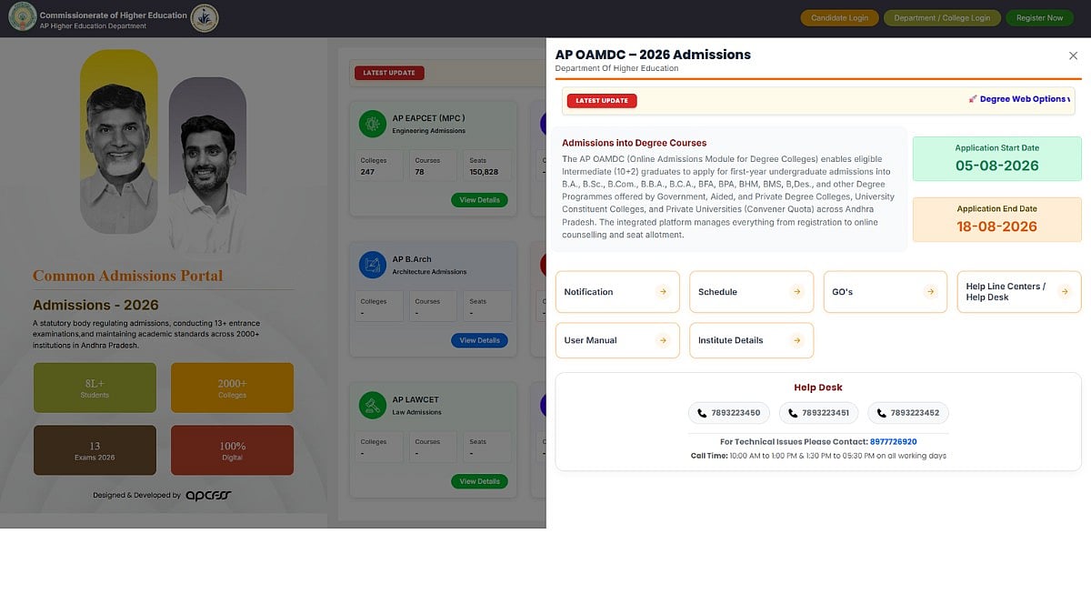Open the GO's card
Viewport: 1091px width, 614px height.
[x=886, y=292]
